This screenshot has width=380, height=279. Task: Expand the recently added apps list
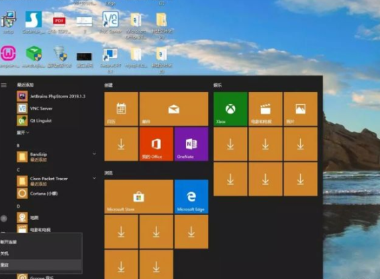(23, 132)
